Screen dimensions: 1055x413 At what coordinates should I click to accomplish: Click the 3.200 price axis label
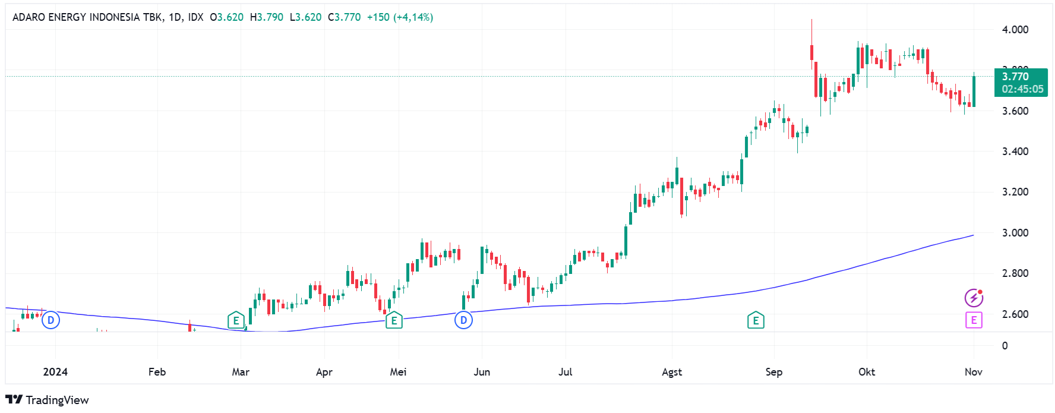1015,192
